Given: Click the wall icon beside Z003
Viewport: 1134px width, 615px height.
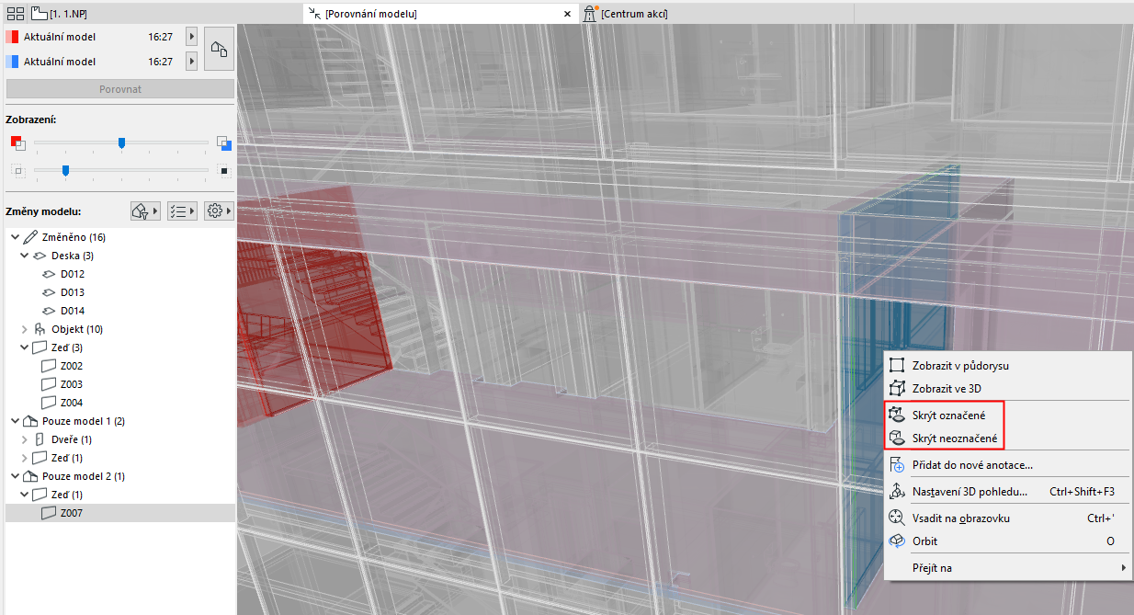Looking at the screenshot, I should point(50,384).
